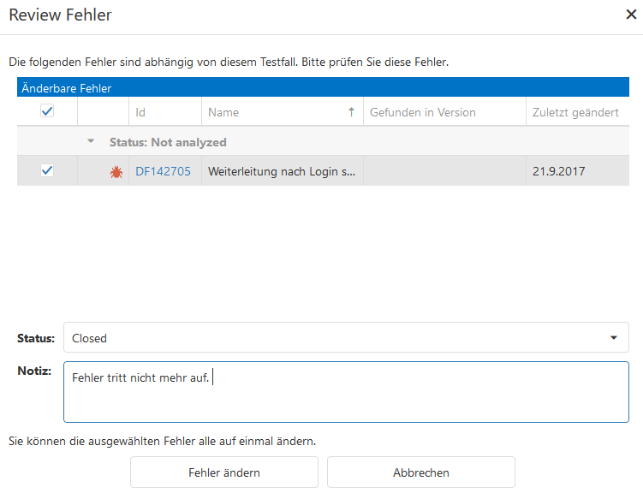Image resolution: width=643 pixels, height=493 pixels.
Task: Uncheck the DF142705 row checkbox
Action: [47, 170]
